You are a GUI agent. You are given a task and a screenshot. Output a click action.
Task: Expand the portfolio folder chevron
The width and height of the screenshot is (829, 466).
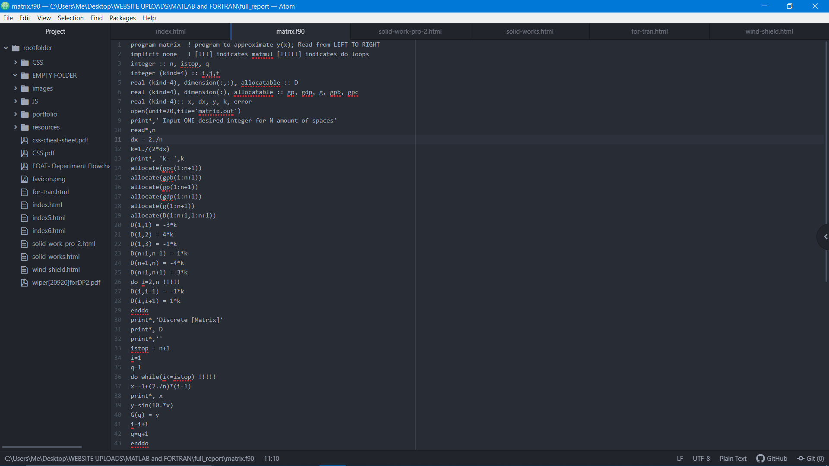16,114
